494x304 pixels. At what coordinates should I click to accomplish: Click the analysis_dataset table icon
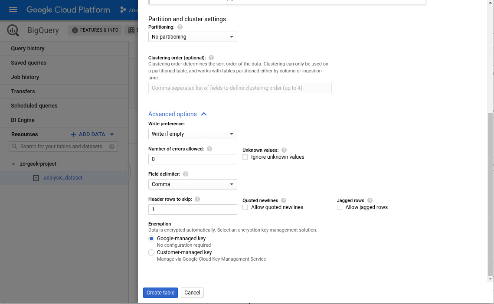coord(36,178)
